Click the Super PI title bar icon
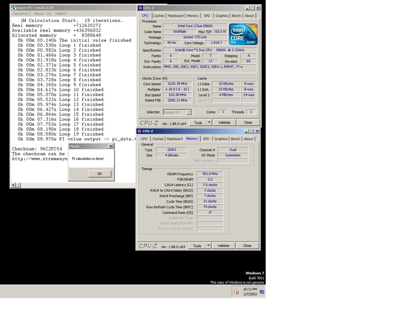This screenshot has height=316, width=395. click(14, 8)
